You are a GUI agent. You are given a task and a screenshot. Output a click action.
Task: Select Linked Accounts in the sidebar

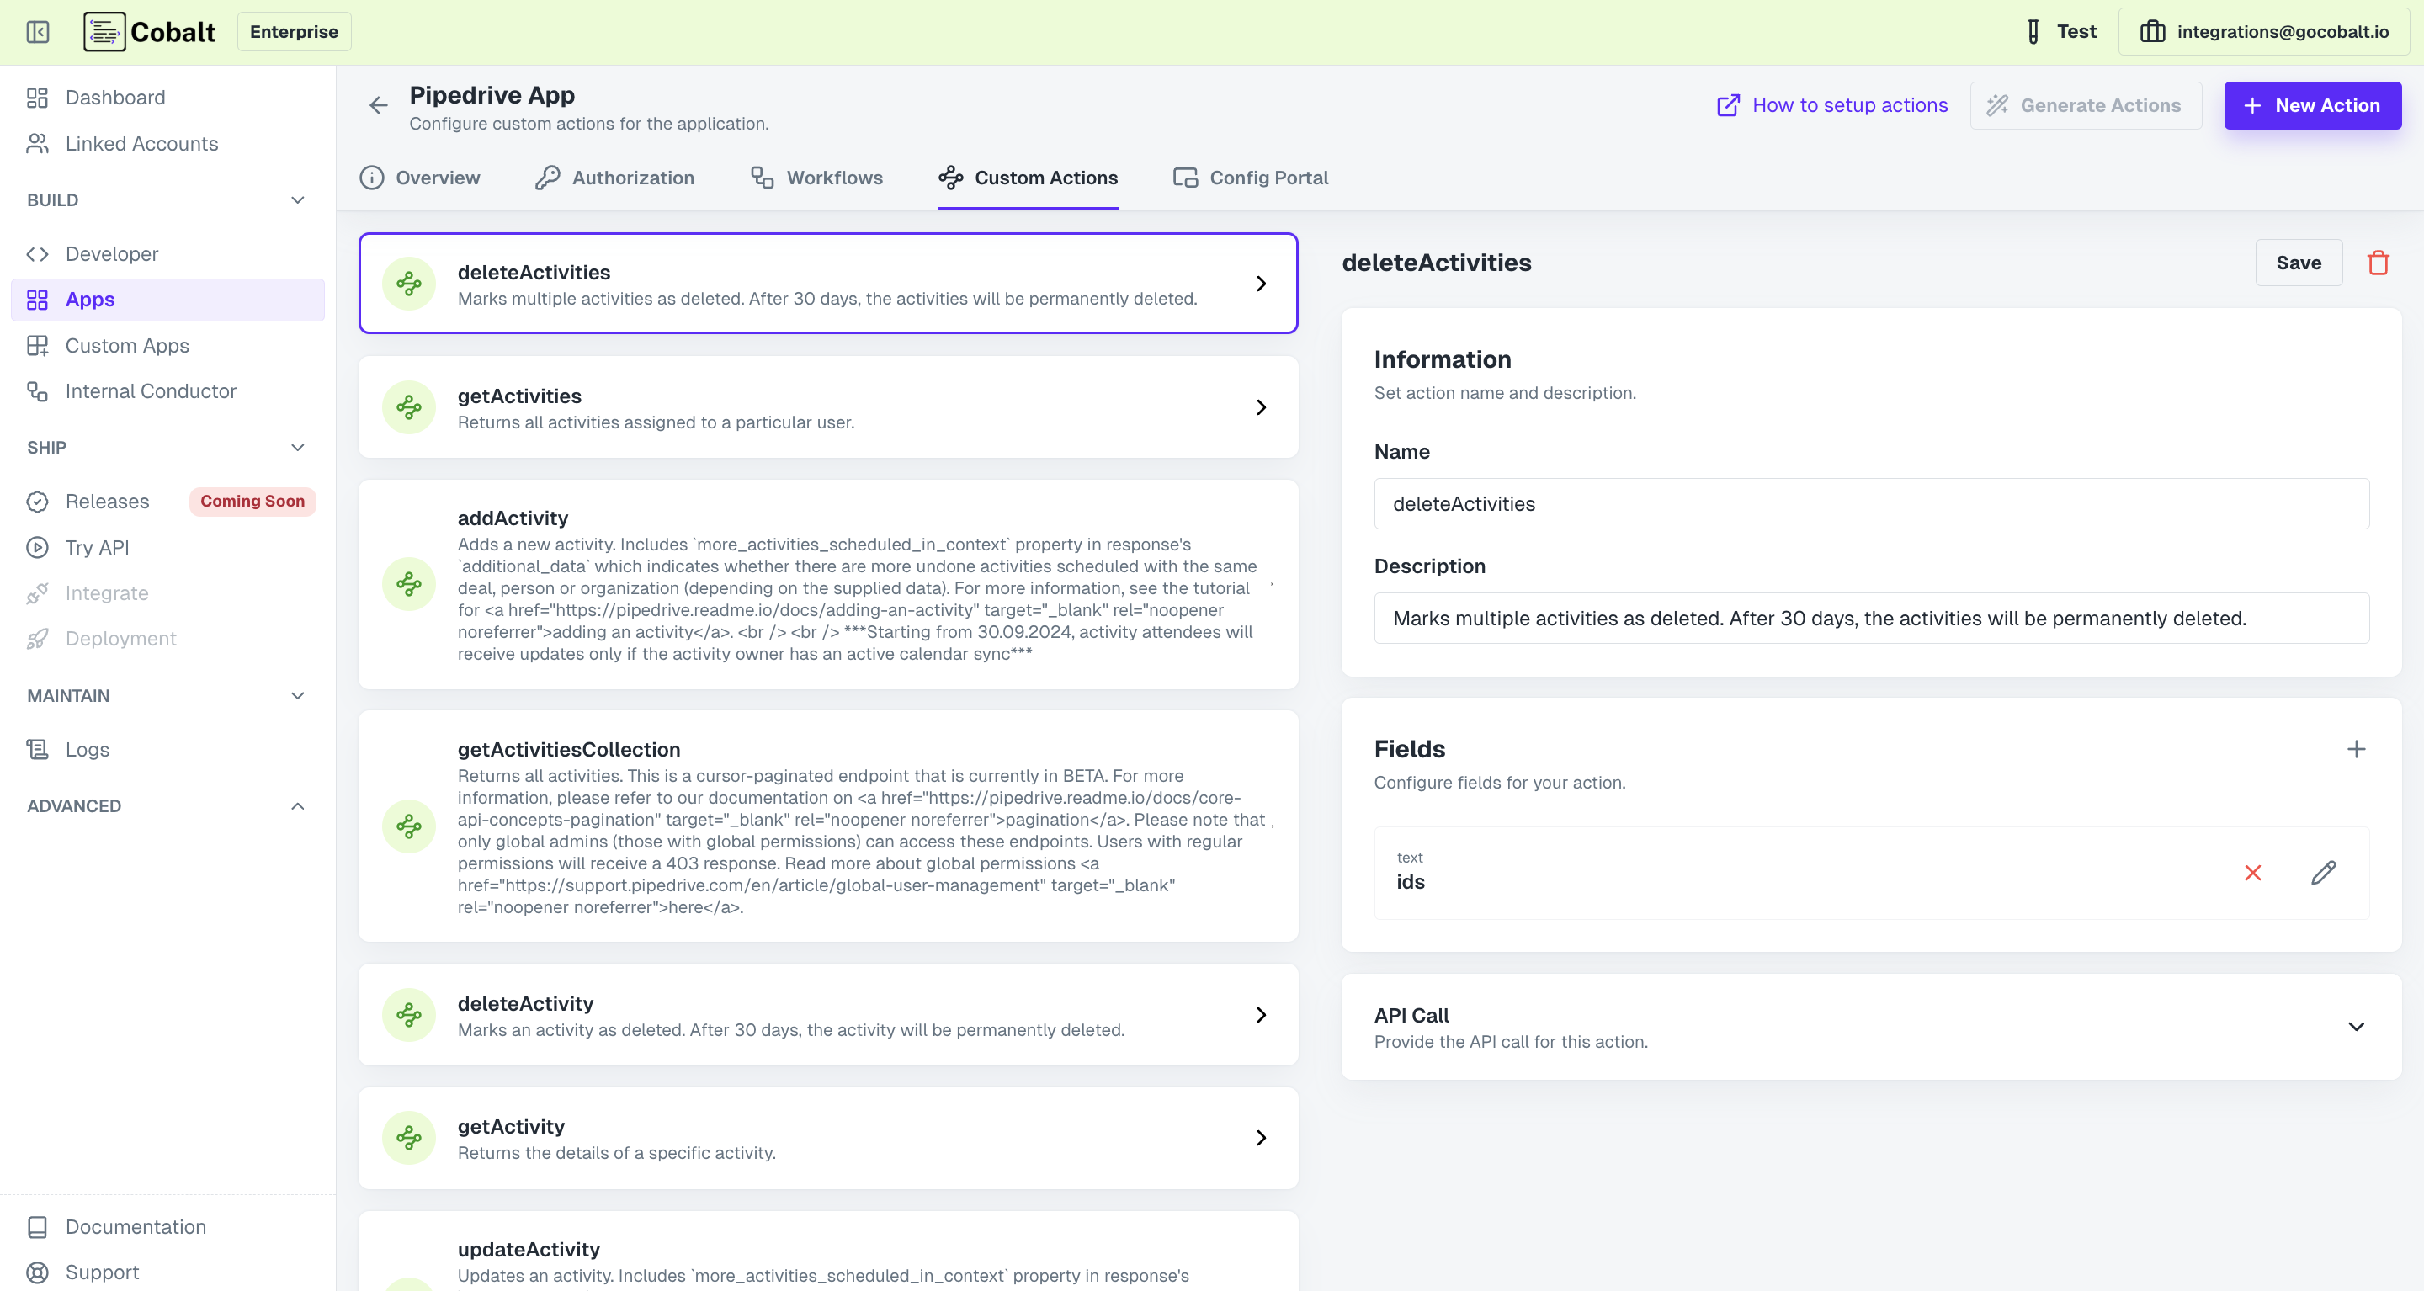pos(141,143)
